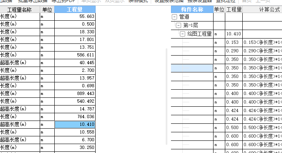The image size is (282, 153).
Task: Select the 2.700 quantity cell
Action: (x=75, y=70)
